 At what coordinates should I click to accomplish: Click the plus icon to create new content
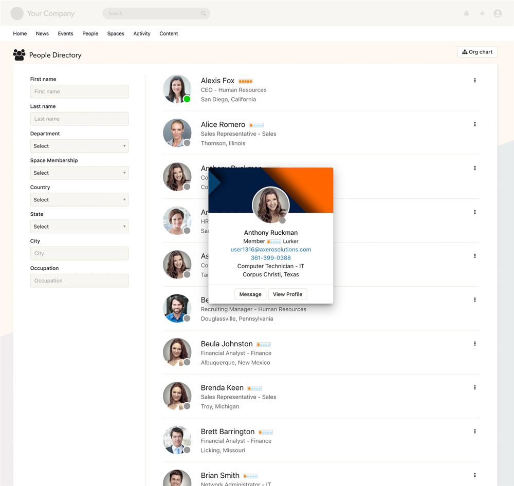pos(482,13)
